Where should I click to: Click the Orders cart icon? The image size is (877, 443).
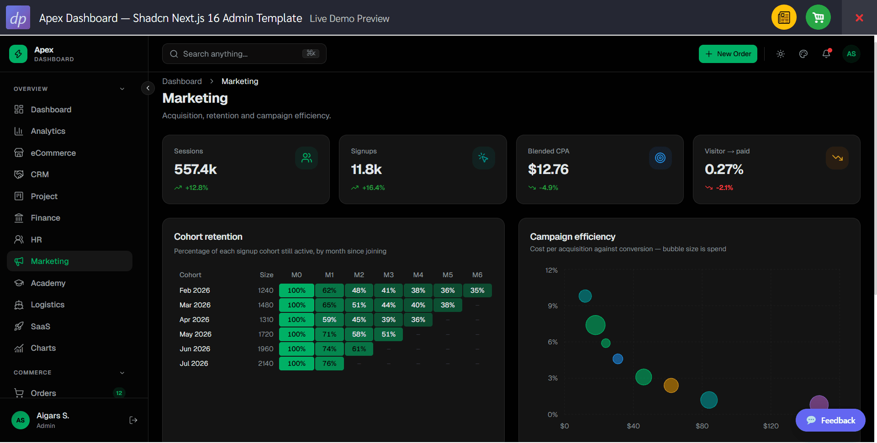pyautogui.click(x=19, y=393)
